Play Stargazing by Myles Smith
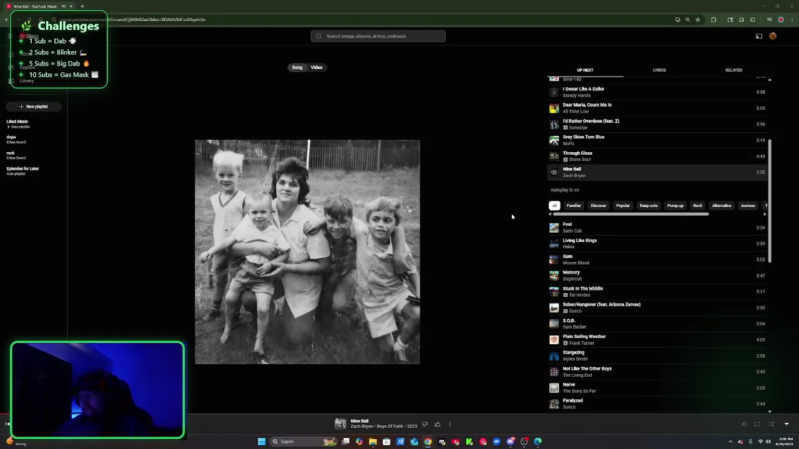 [657, 355]
